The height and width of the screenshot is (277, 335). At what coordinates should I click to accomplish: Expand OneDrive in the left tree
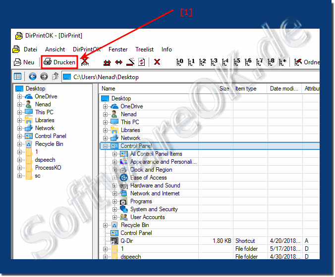[x=19, y=96]
